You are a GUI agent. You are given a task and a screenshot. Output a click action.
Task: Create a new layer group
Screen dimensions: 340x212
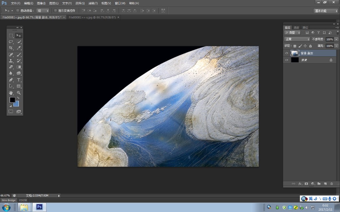[319, 184]
